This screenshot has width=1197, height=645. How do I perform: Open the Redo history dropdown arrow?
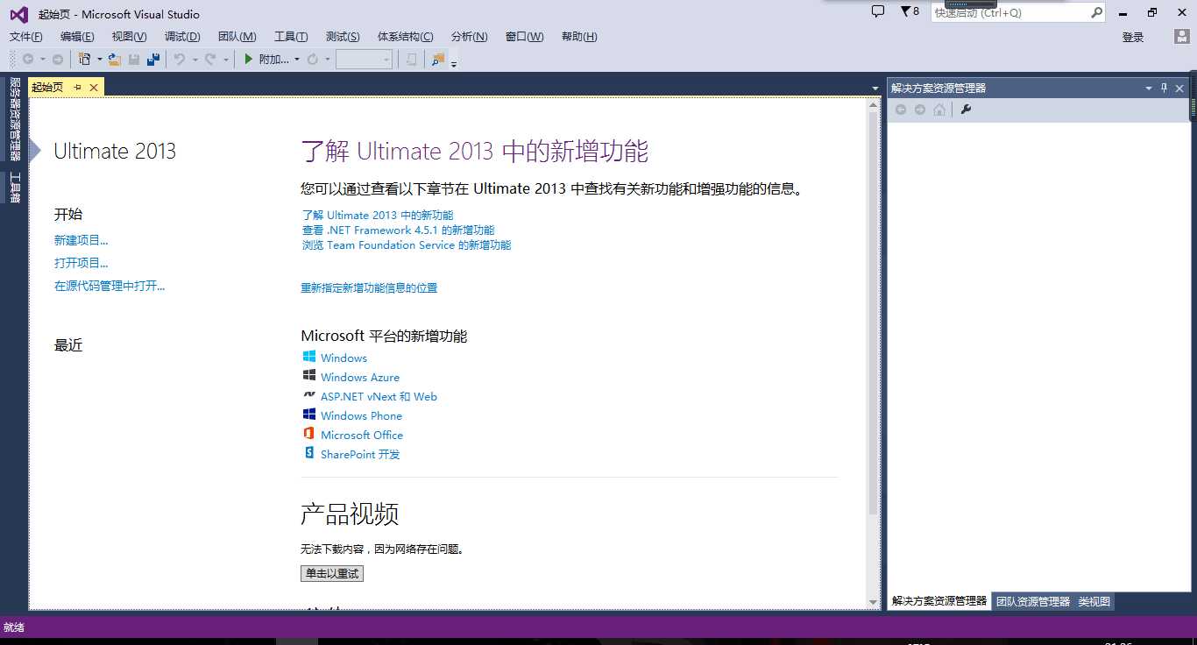point(226,60)
